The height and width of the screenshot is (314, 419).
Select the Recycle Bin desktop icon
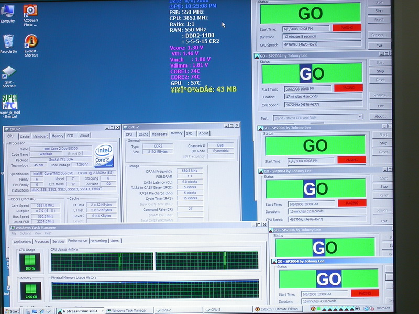(x=8, y=44)
